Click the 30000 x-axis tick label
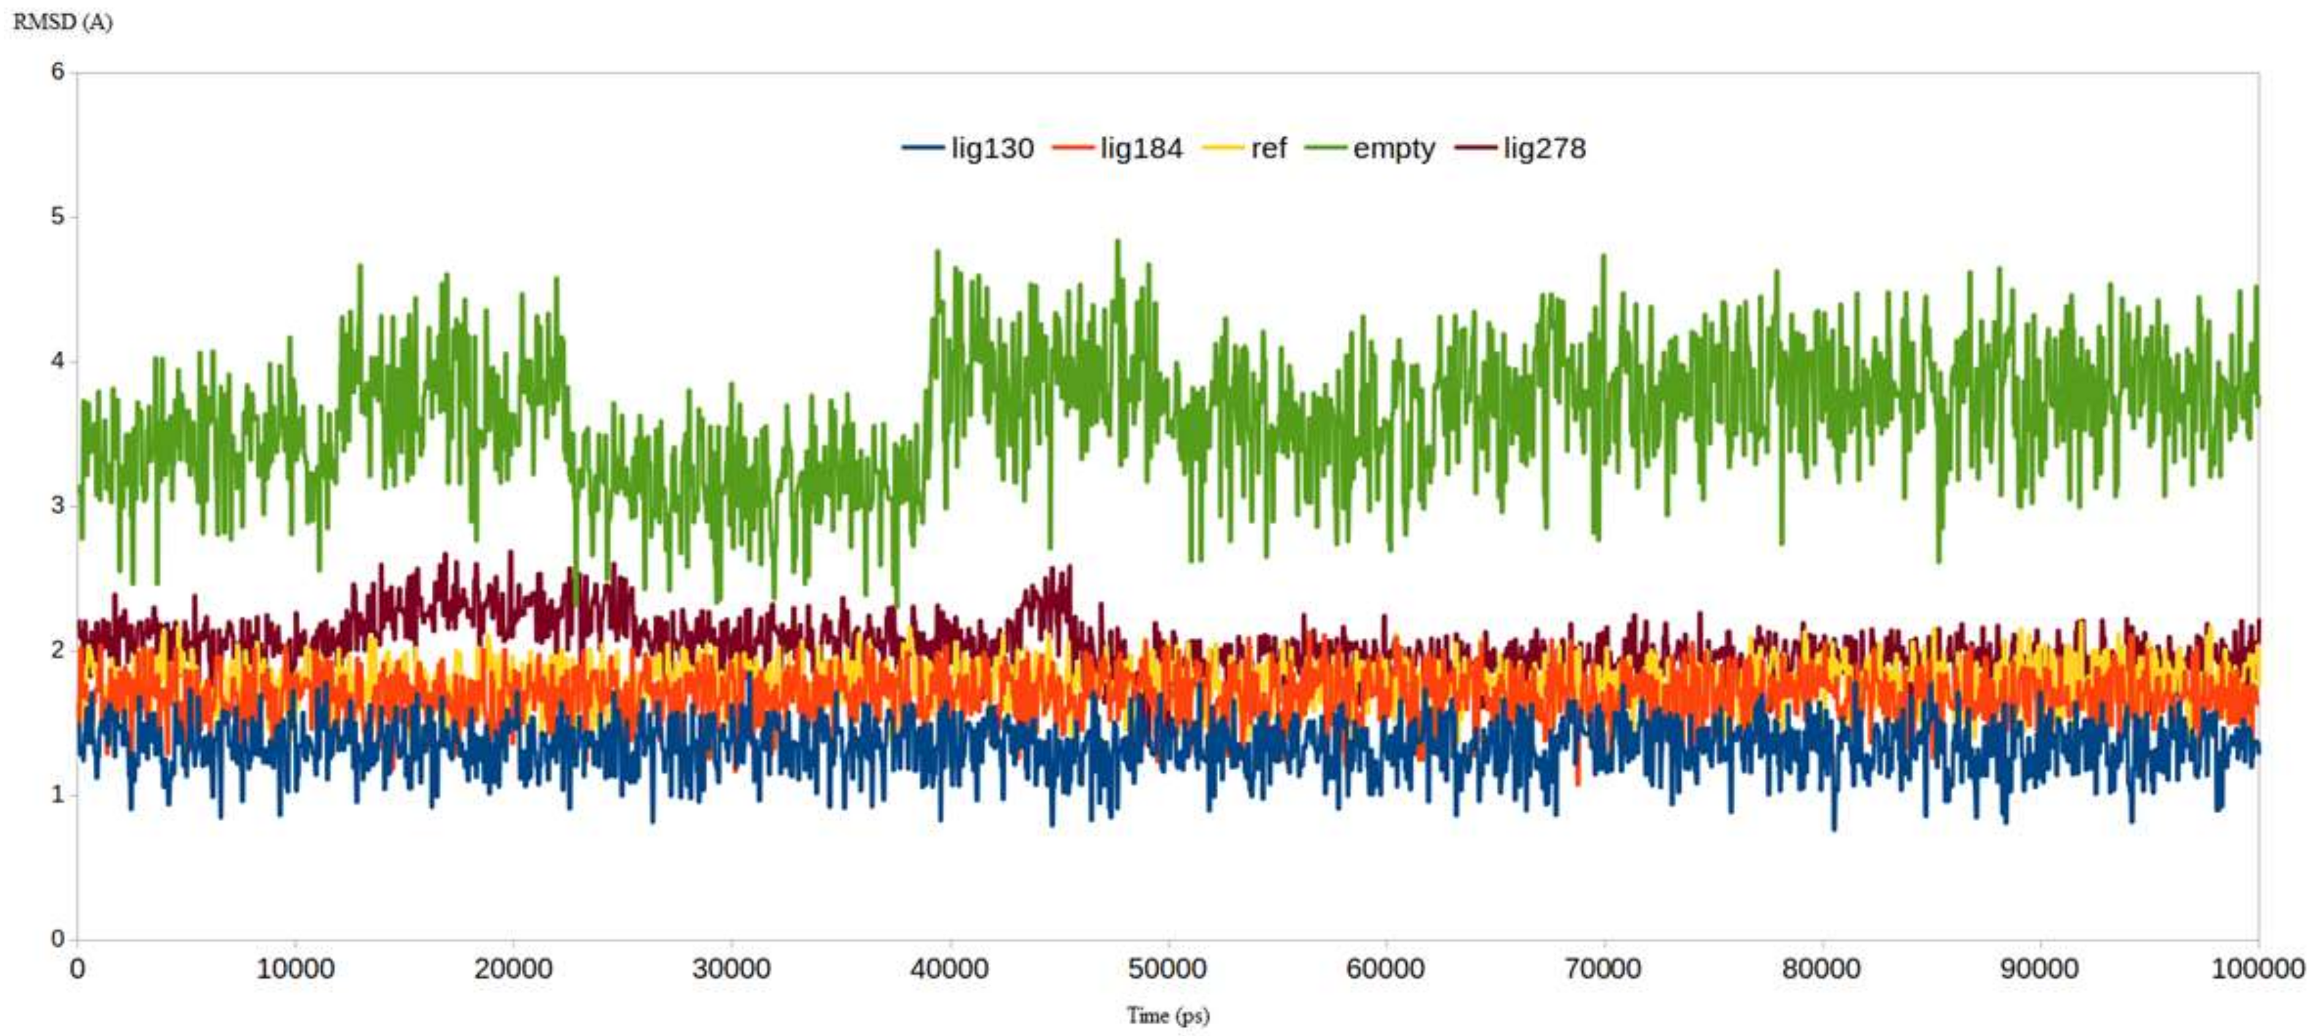The width and height of the screenshot is (2315, 1036). coord(731,969)
